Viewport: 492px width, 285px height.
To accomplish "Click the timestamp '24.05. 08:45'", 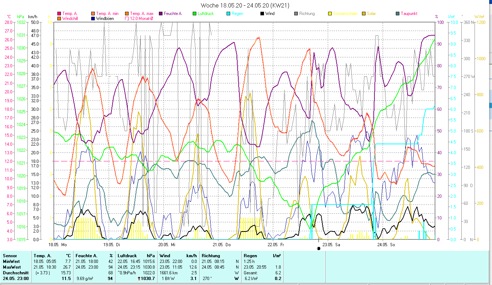I will (213, 267).
